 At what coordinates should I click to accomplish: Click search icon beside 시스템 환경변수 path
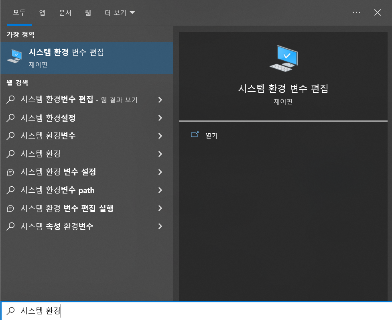tap(10, 190)
